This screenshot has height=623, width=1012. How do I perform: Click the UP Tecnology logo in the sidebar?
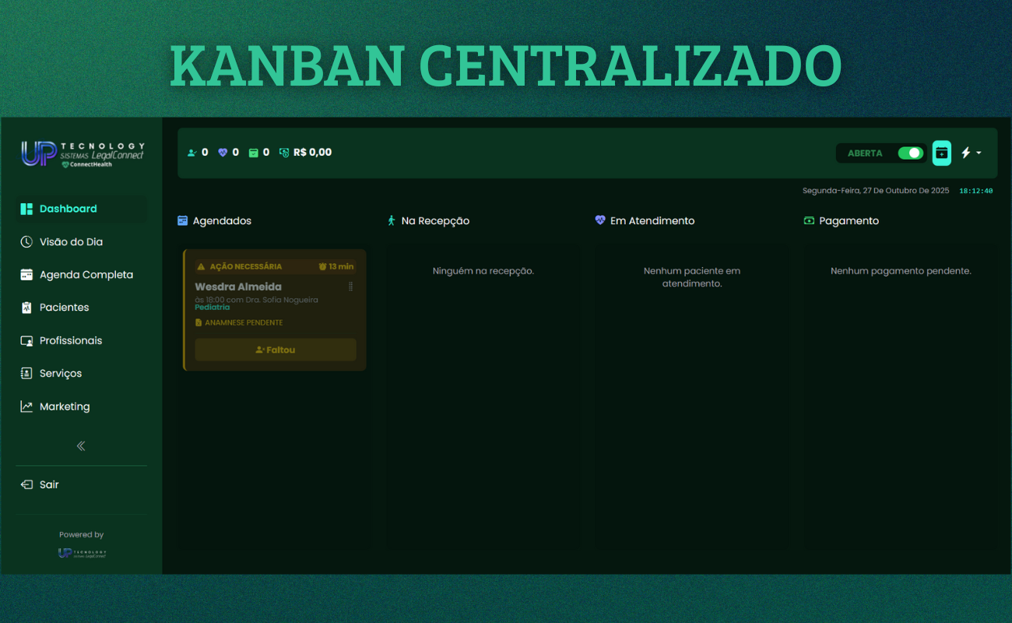[x=82, y=153]
